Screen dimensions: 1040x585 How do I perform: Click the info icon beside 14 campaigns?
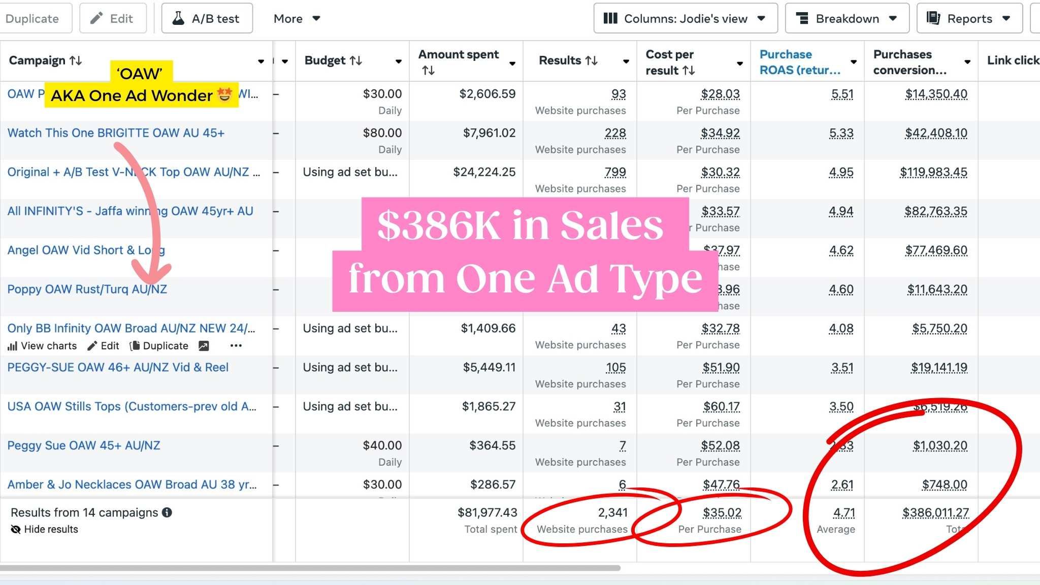(167, 512)
